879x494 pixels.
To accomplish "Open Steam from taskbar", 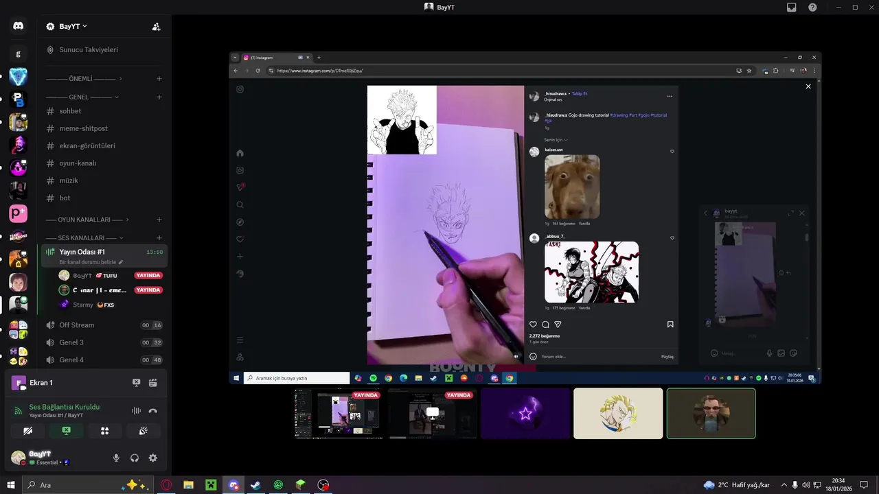I will coord(255,485).
